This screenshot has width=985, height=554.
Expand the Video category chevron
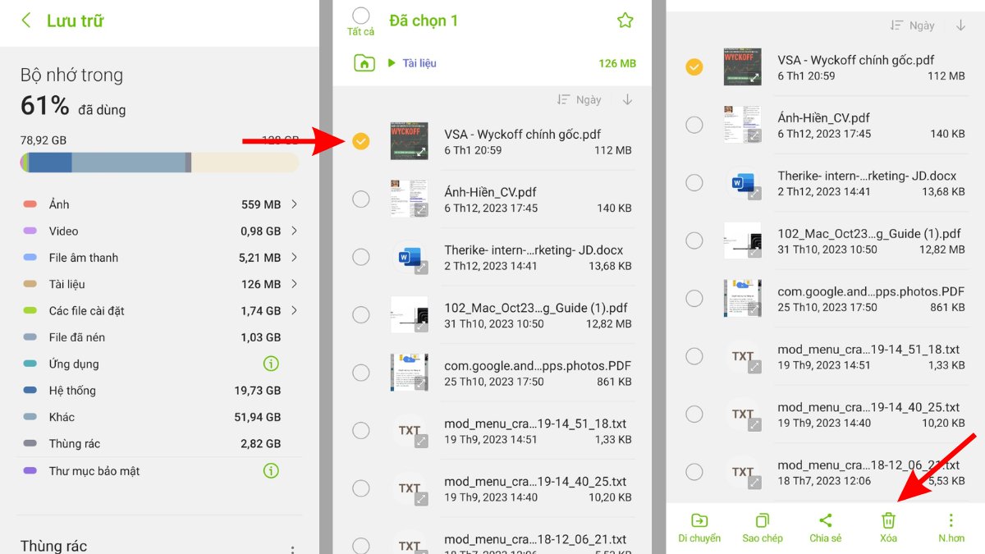[x=294, y=231]
